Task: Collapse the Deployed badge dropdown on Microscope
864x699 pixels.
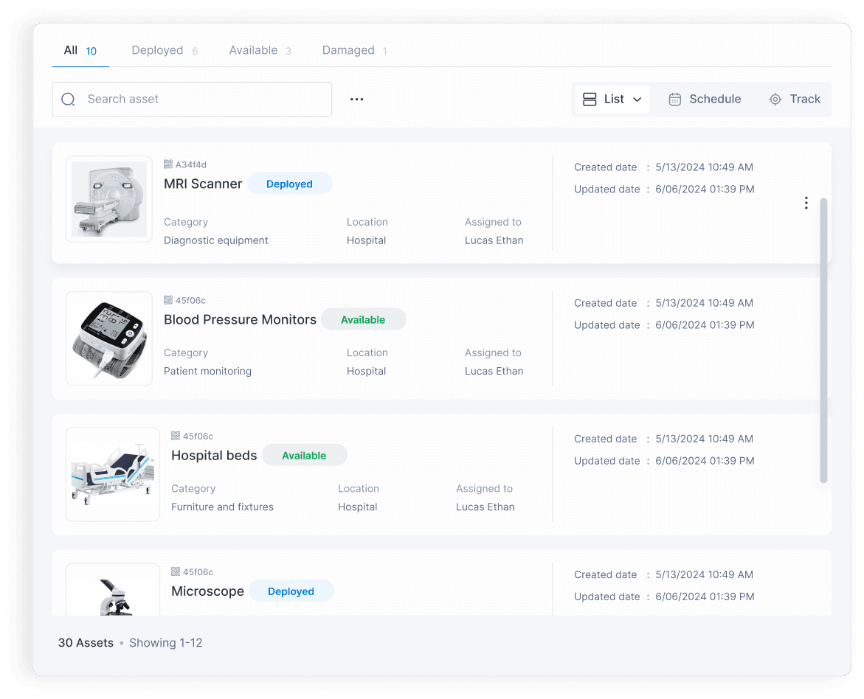Action: coord(291,591)
